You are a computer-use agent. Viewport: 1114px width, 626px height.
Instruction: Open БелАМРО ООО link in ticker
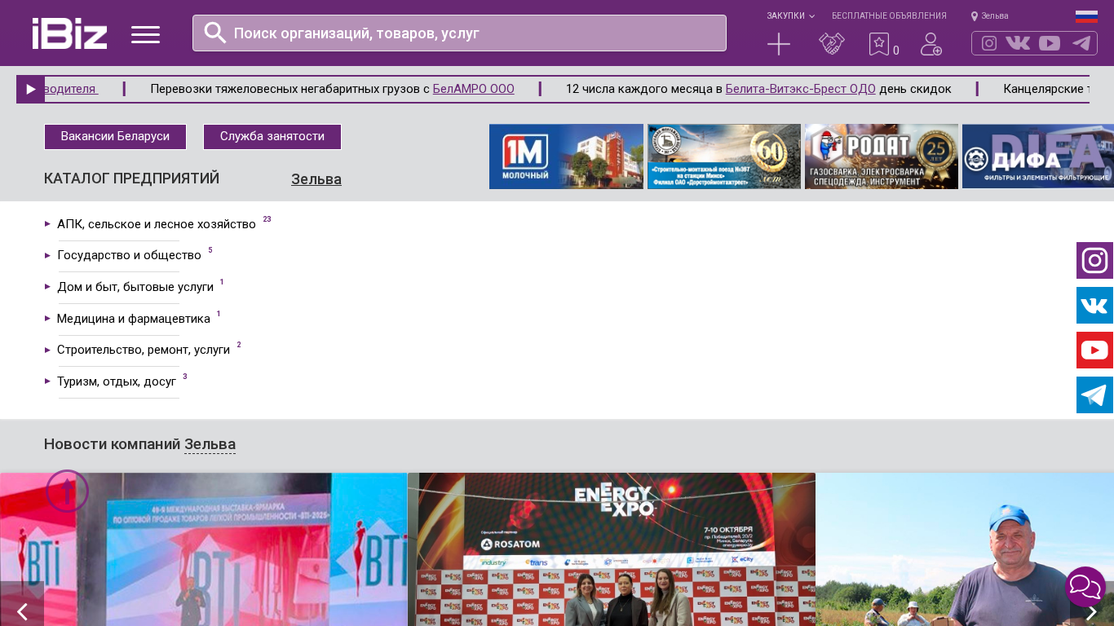[x=473, y=89]
